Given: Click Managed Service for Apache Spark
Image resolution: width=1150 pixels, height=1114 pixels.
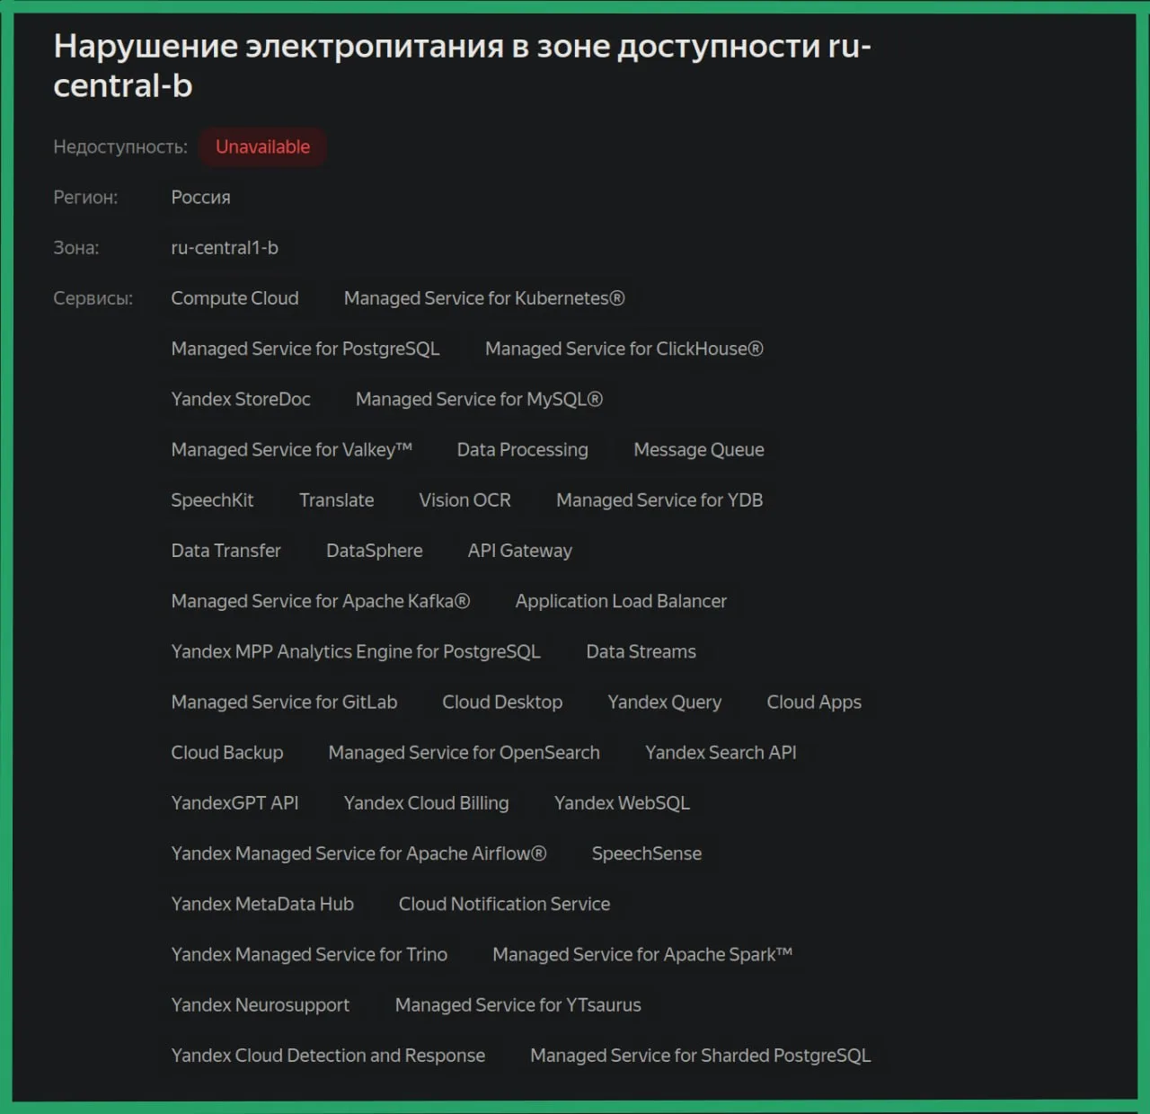Looking at the screenshot, I should click(642, 954).
